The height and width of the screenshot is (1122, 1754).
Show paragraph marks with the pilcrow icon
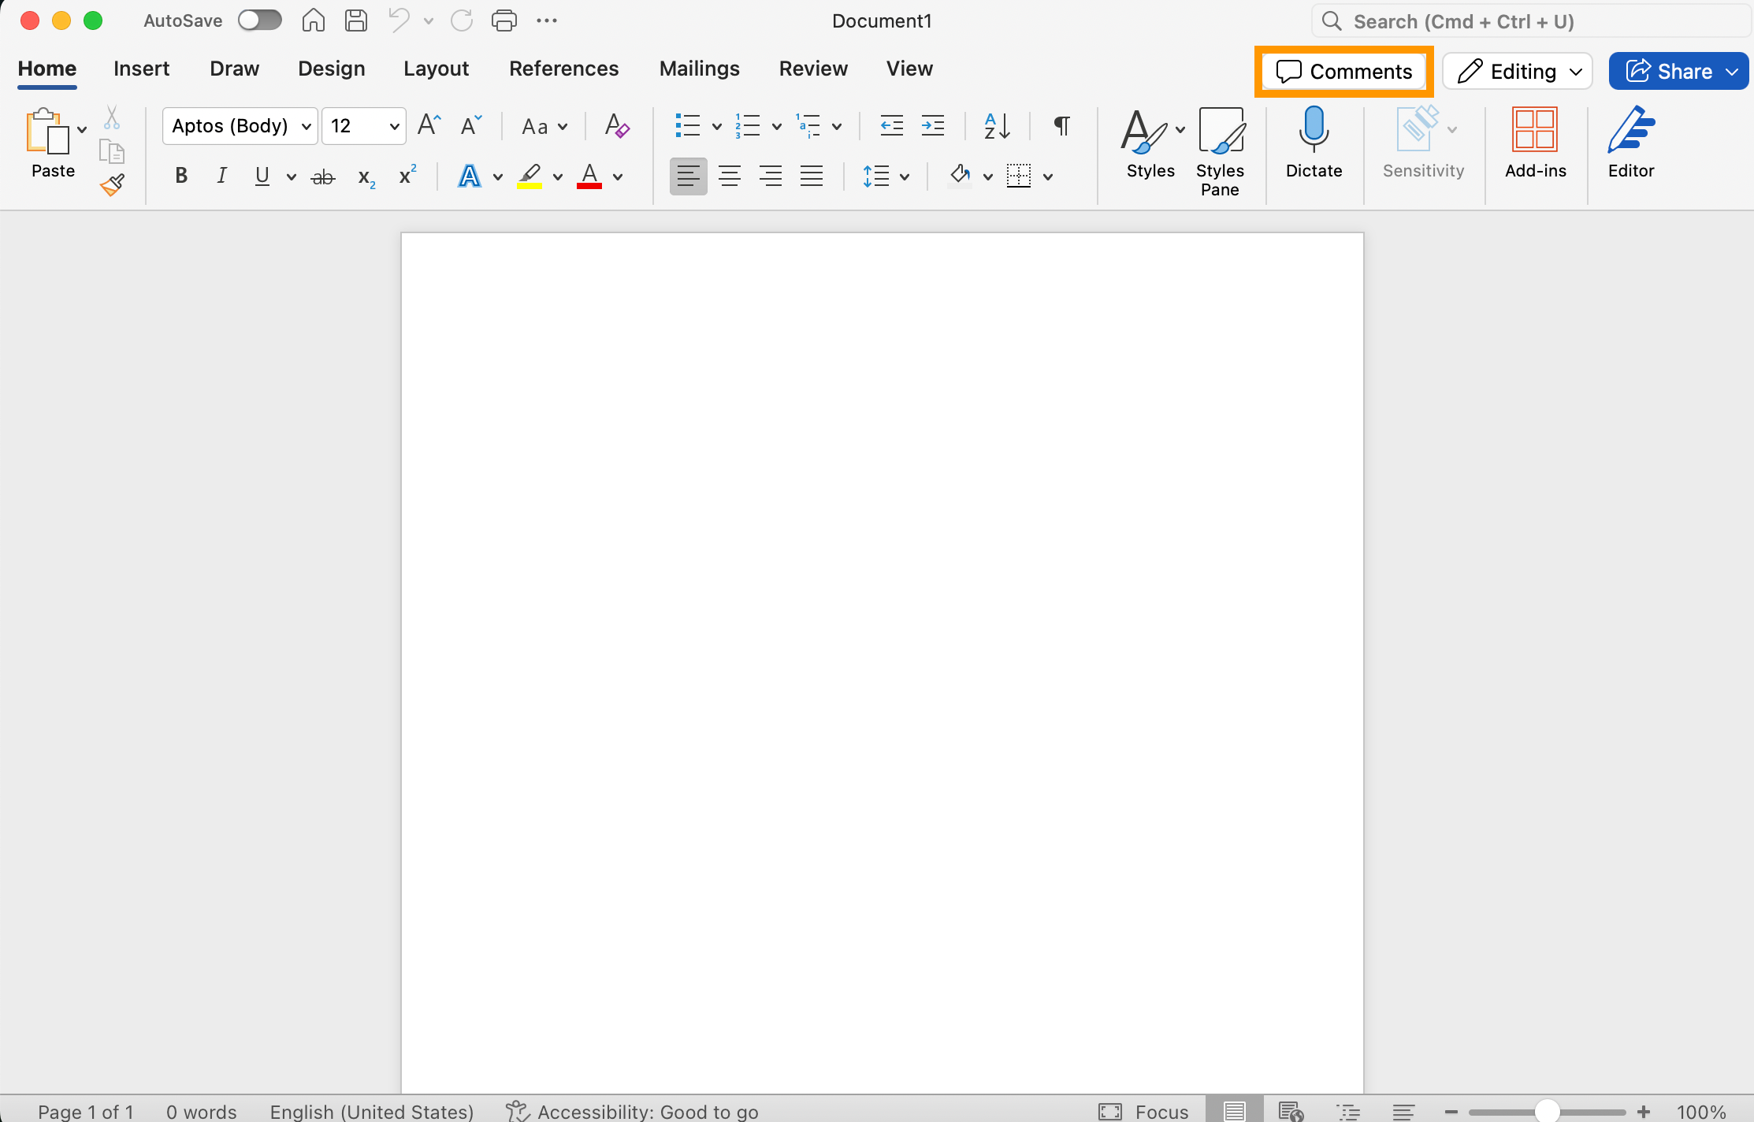click(x=1061, y=126)
